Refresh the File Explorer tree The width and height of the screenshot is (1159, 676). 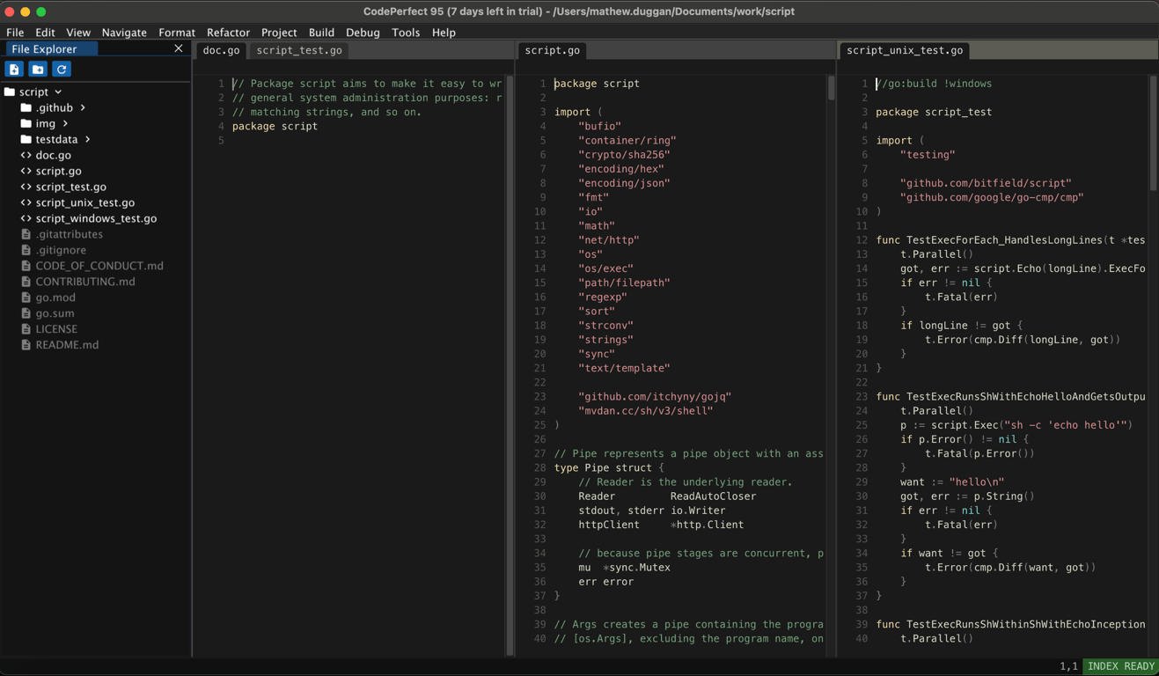click(62, 69)
